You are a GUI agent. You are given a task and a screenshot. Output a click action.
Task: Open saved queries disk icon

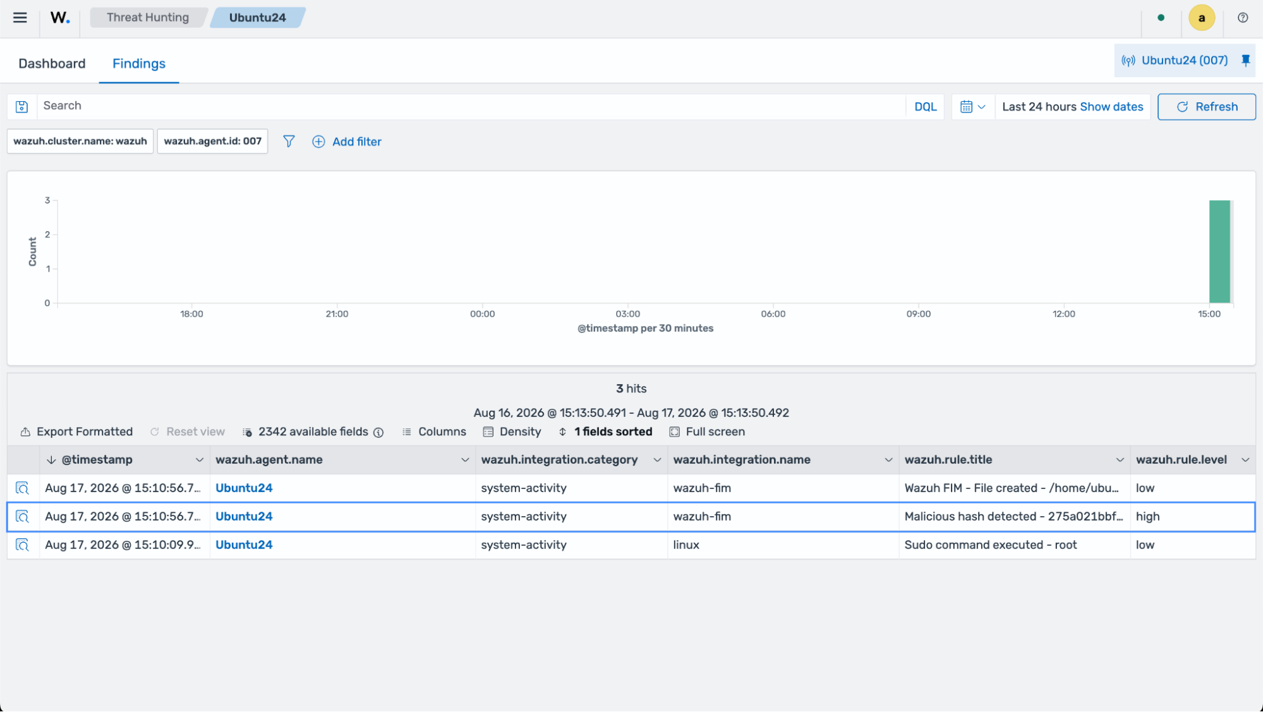tap(21, 107)
